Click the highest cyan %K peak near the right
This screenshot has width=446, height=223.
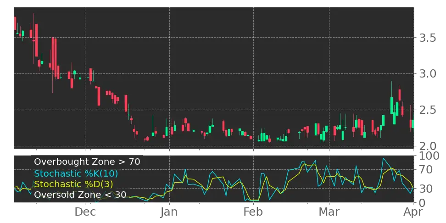pyautogui.click(x=383, y=159)
